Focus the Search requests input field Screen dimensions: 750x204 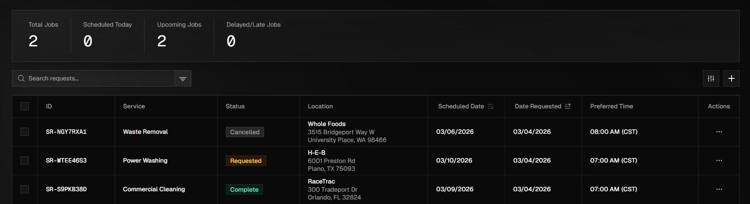click(x=99, y=78)
